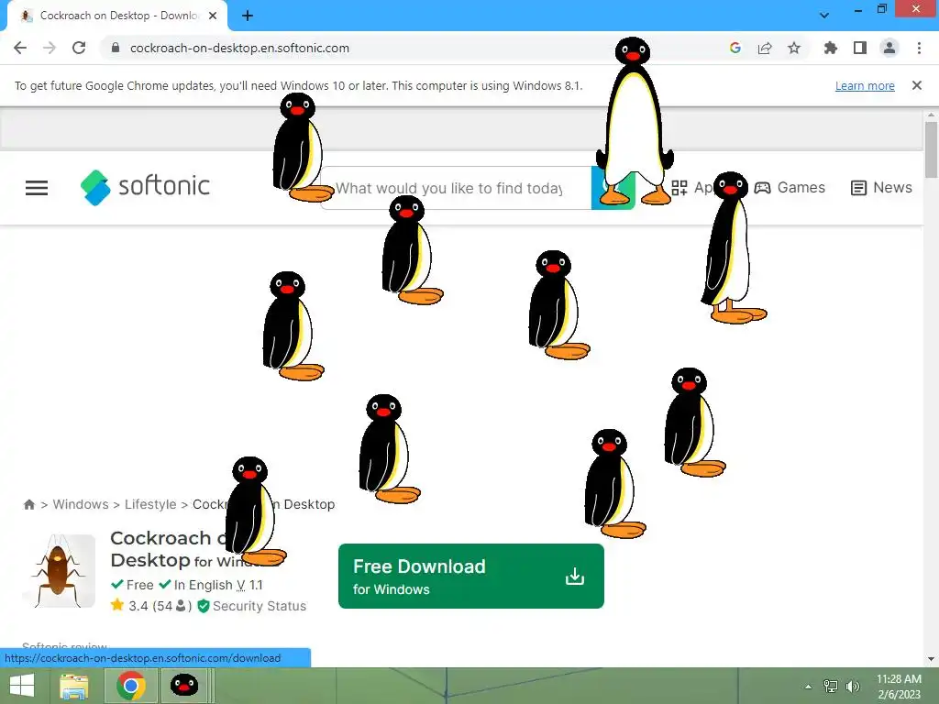This screenshot has width=939, height=704.
Task: Open the Chrome extensions puzzle icon
Action: pyautogui.click(x=831, y=48)
